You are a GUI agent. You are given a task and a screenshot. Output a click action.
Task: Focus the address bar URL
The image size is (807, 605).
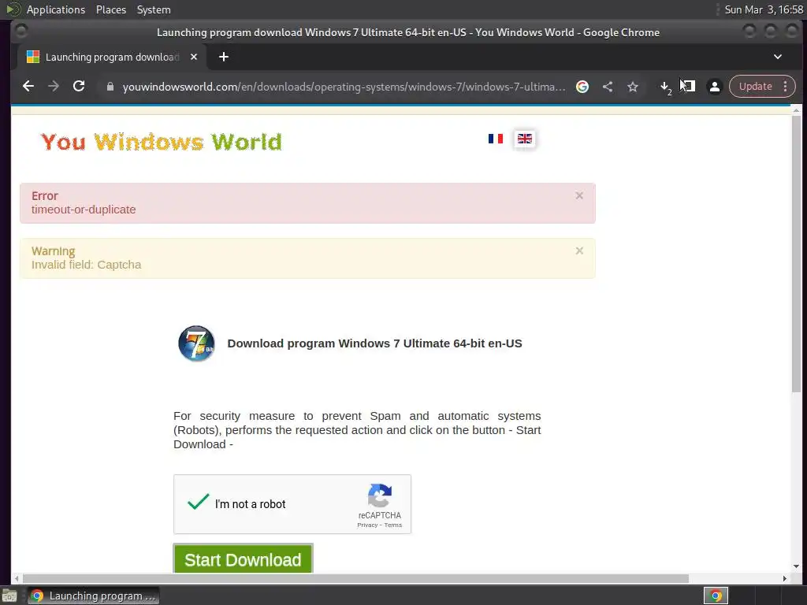344,87
